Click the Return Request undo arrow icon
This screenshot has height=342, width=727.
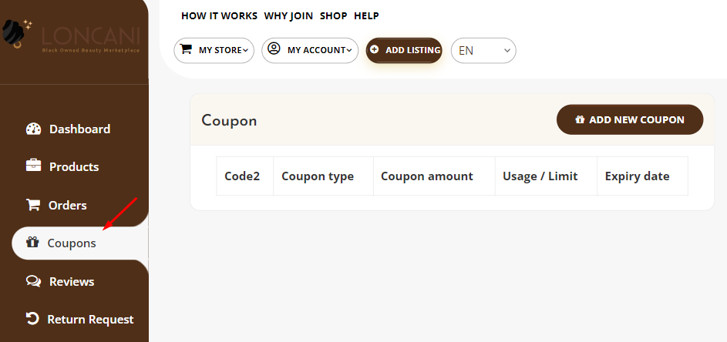pos(32,318)
